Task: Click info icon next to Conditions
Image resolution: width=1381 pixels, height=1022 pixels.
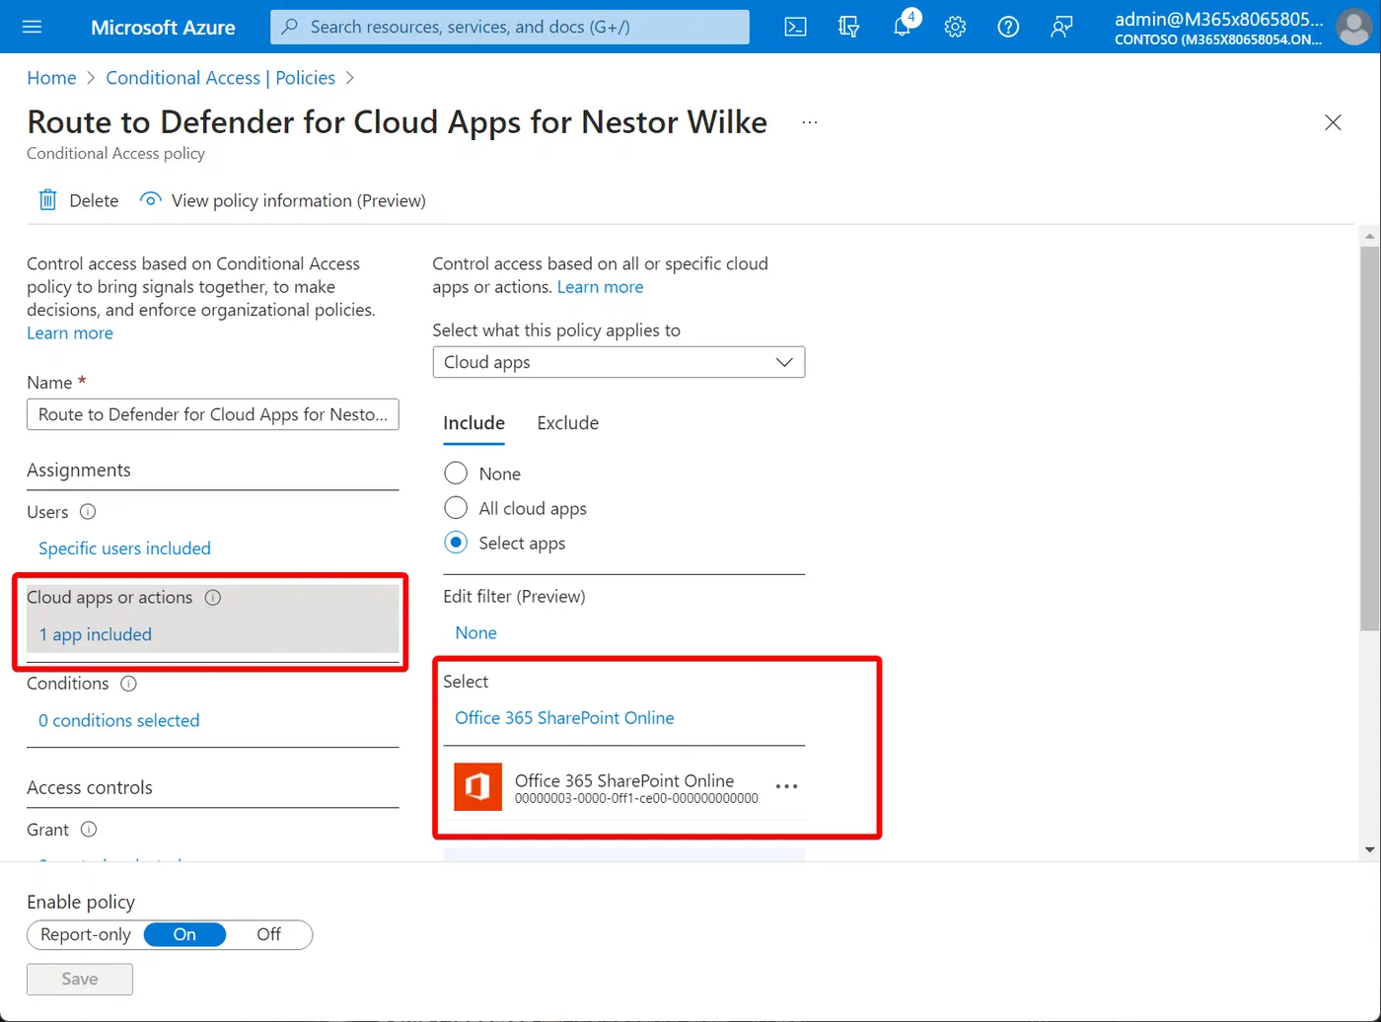Action: click(x=128, y=684)
